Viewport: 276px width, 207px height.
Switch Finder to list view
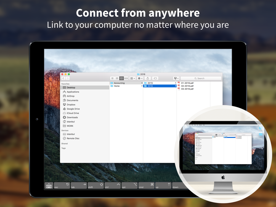pyautogui.click(x=117, y=78)
